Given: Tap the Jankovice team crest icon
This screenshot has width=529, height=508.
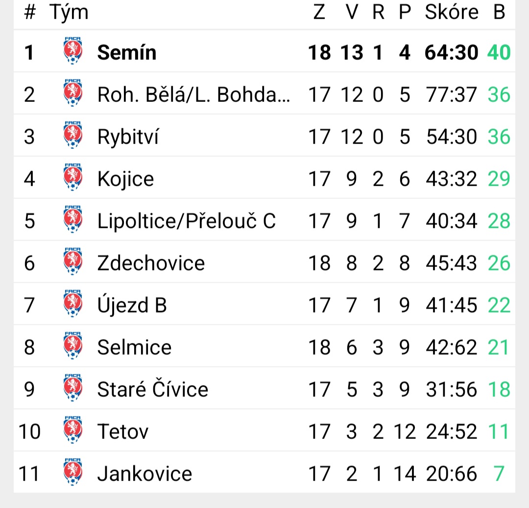Looking at the screenshot, I should pos(72,472).
